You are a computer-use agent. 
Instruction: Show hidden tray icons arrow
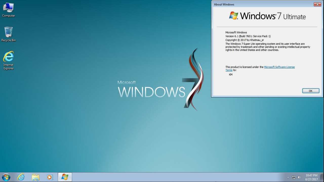pos(288,177)
